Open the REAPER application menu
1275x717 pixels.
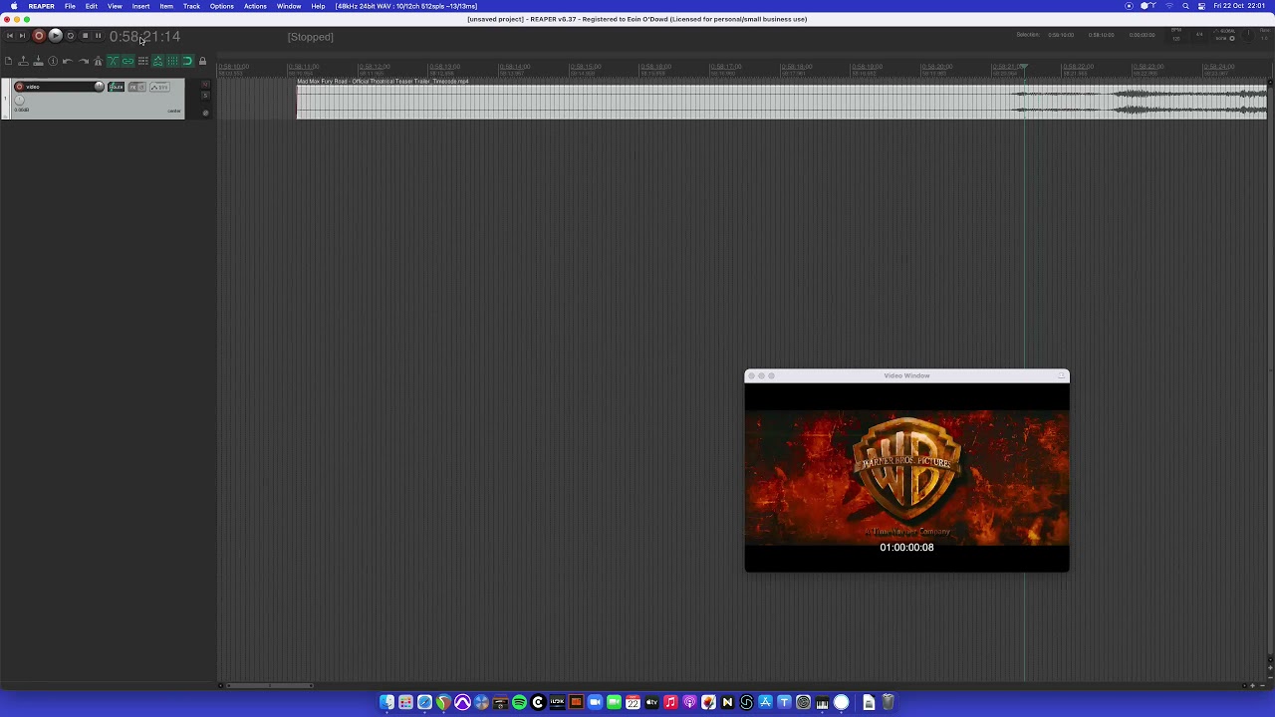(x=41, y=6)
